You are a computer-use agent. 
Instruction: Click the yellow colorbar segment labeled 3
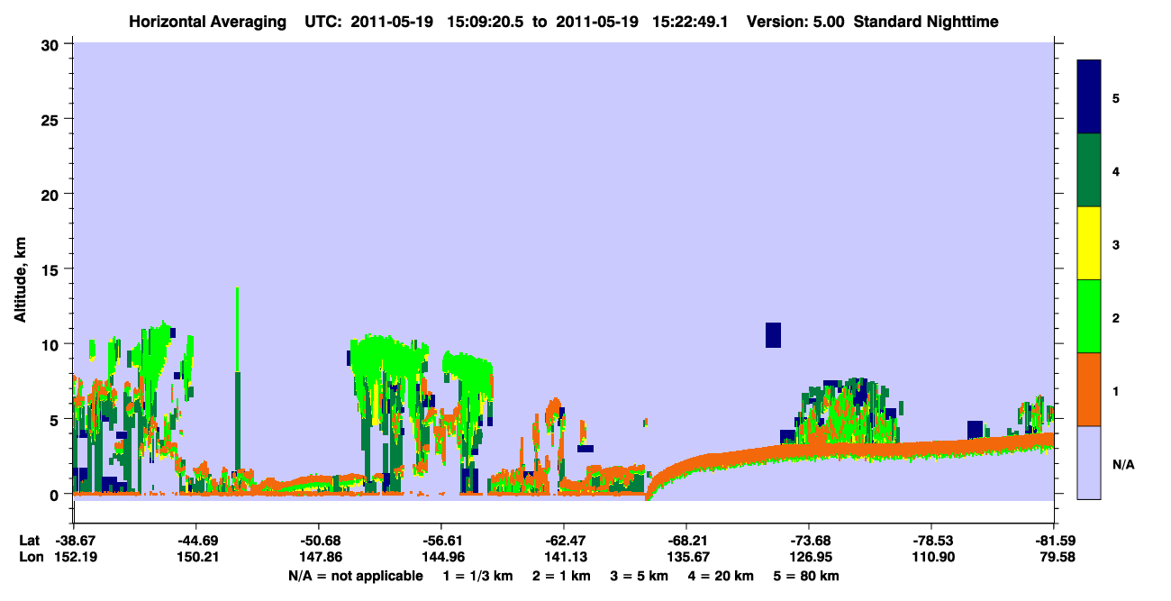(x=1089, y=243)
